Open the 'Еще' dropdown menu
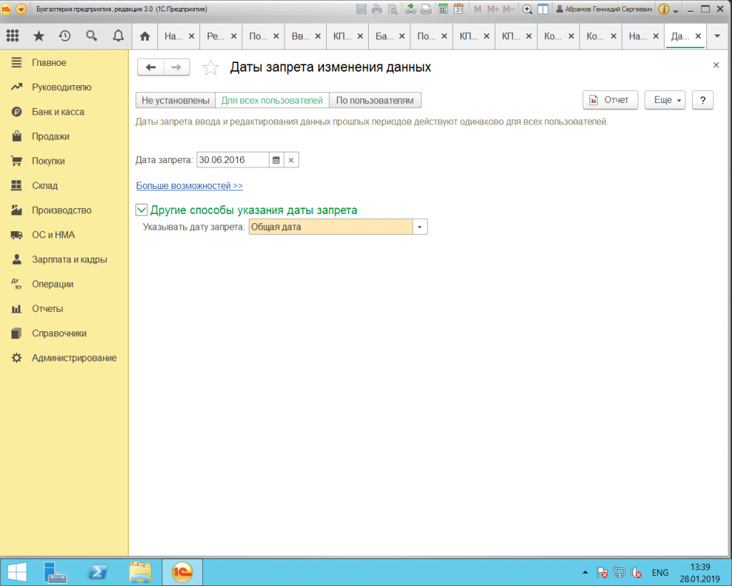Viewport: 732px width, 586px height. [x=665, y=100]
